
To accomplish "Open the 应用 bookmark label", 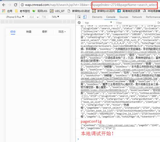I will point(10,11).
